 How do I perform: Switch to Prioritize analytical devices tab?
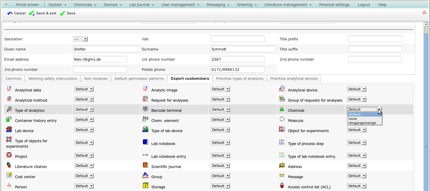pos(294,79)
